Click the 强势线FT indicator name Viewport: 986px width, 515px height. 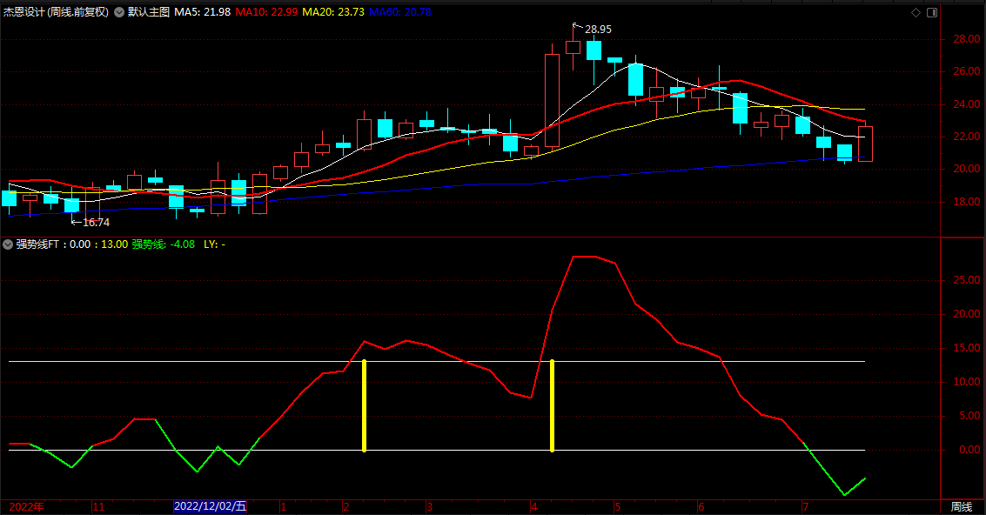pyautogui.click(x=37, y=244)
